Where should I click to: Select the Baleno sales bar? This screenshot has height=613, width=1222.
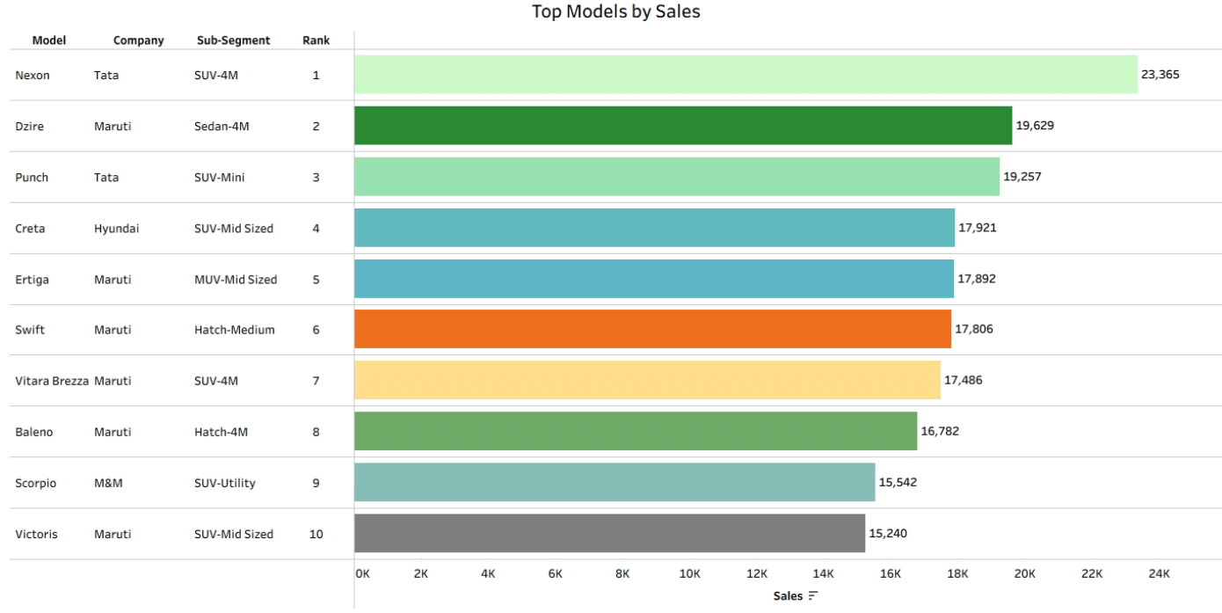coord(636,432)
